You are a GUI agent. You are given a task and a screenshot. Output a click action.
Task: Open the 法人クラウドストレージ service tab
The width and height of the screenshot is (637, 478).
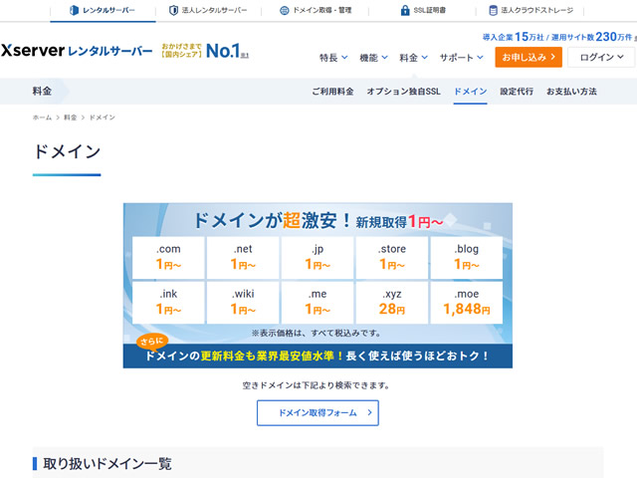531,10
